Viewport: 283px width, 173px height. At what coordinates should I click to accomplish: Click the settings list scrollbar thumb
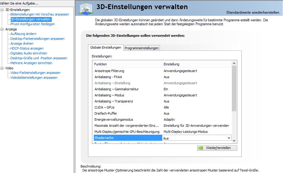pos(234,88)
